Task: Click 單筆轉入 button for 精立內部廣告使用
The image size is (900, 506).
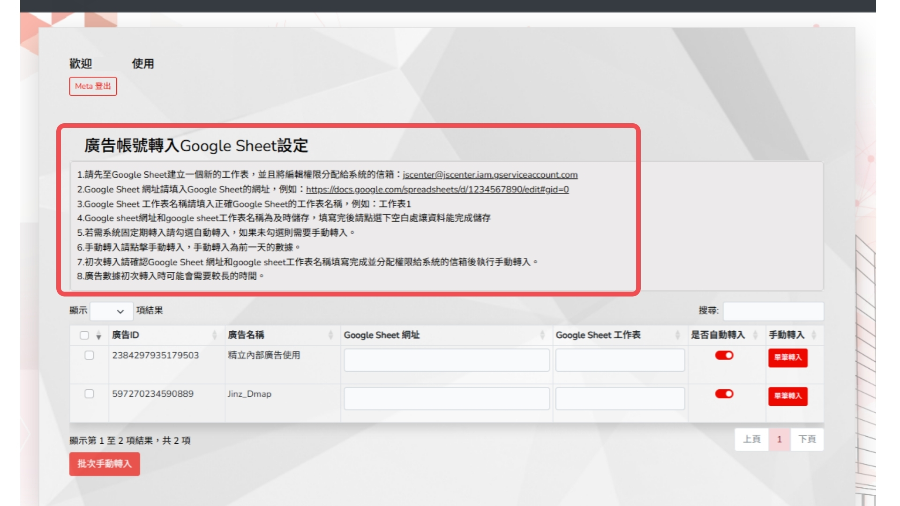Action: tap(787, 357)
